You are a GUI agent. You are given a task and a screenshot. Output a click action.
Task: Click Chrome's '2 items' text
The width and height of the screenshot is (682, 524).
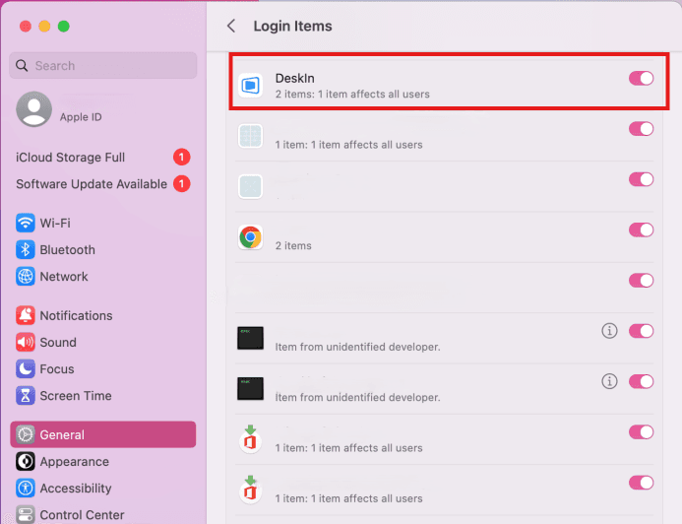click(x=293, y=245)
